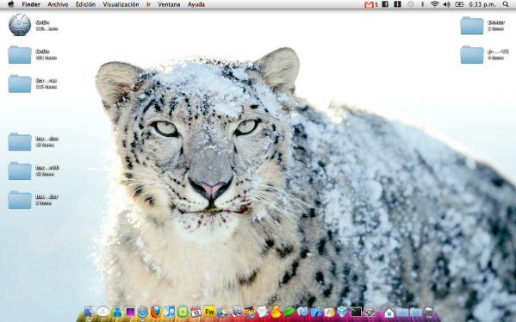Viewport: 516px width, 322px height.
Task: Open the TextEdit paper icon in Dock
Action: pyautogui.click(x=262, y=312)
